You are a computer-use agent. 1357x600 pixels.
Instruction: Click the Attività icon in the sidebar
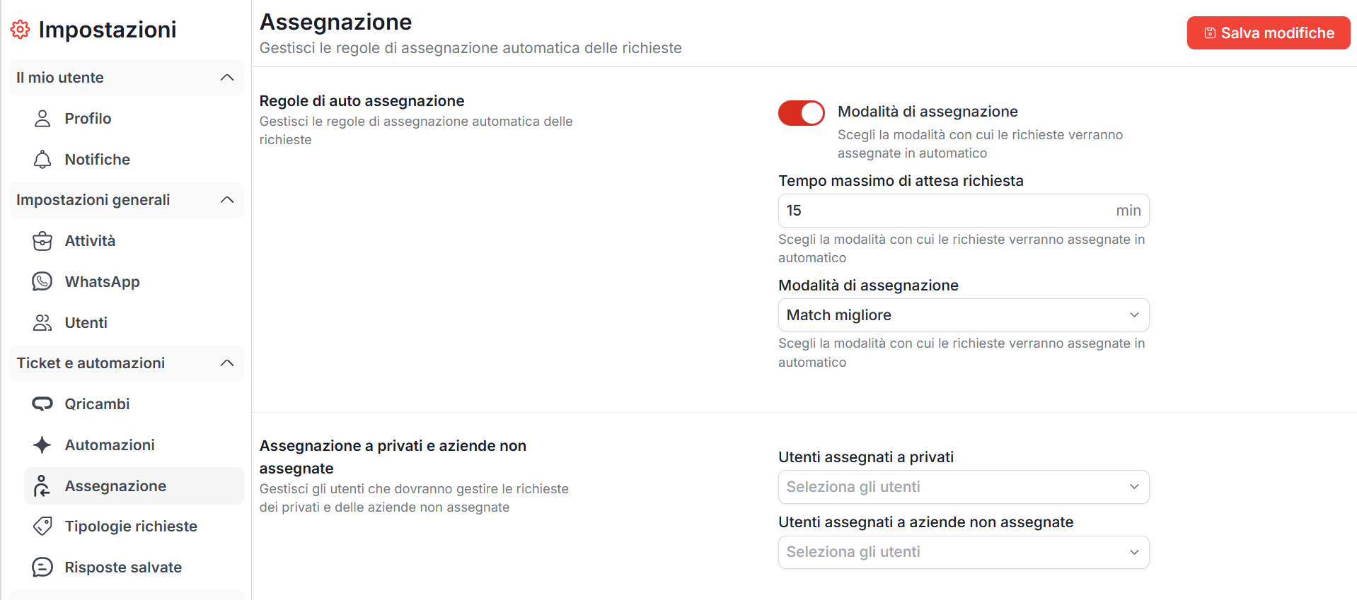pos(42,240)
